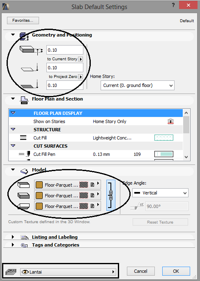The width and height of the screenshot is (200, 281).
Task: Expand the Tags and Categories panel
Action: tap(13, 244)
